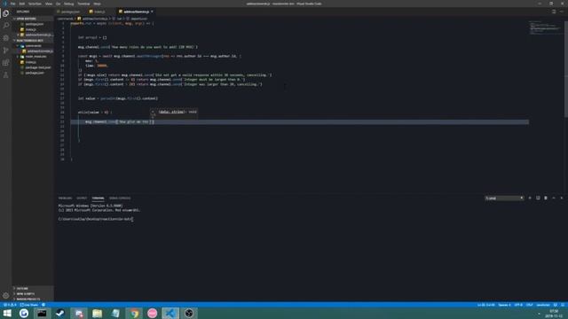
Task: Click Live Share in the status bar
Action: coord(29,305)
